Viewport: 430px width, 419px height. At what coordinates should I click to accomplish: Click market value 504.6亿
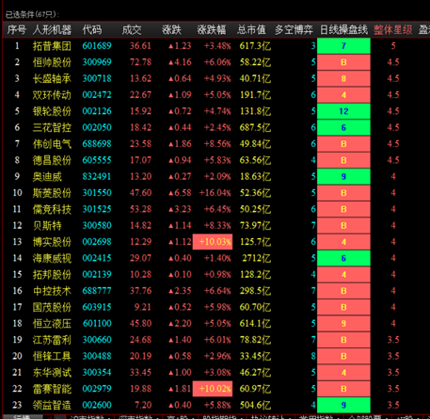(x=255, y=405)
